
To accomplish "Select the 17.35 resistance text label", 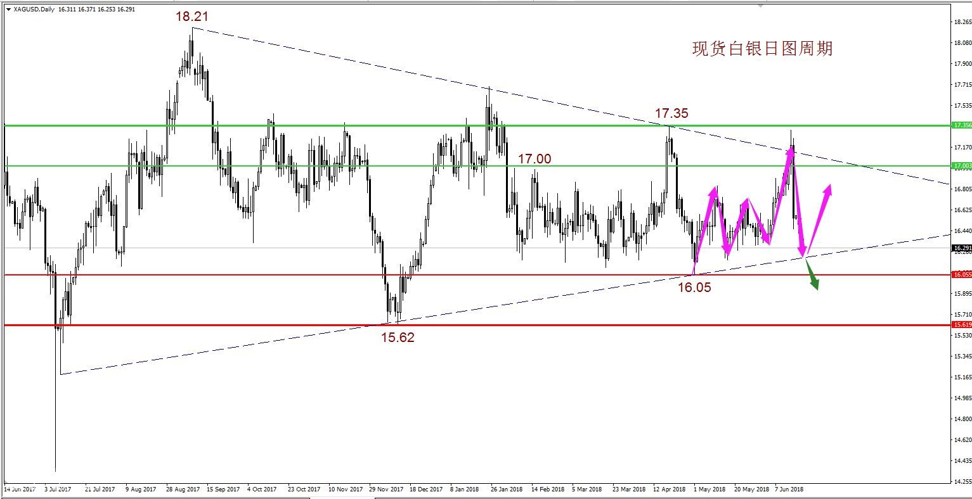I will coord(671,113).
